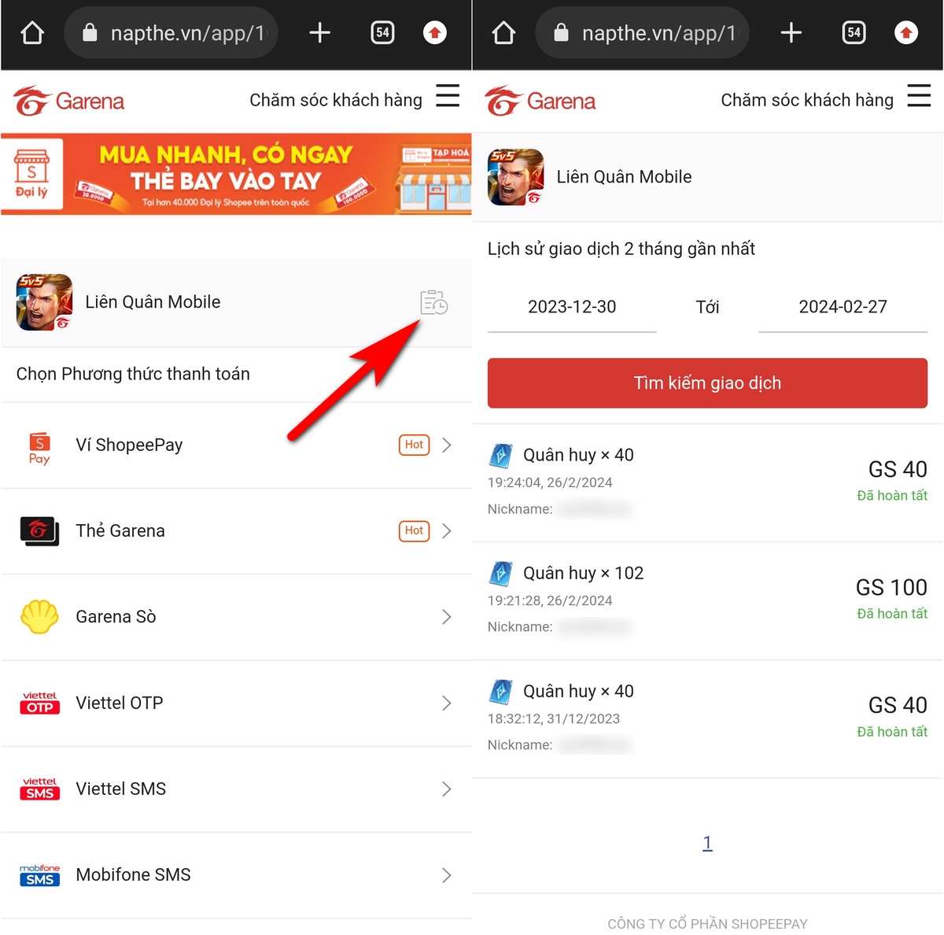Image resolution: width=944 pixels, height=935 pixels.
Task: Open the transaction history icon for Liên Quân Mobile
Action: (433, 302)
